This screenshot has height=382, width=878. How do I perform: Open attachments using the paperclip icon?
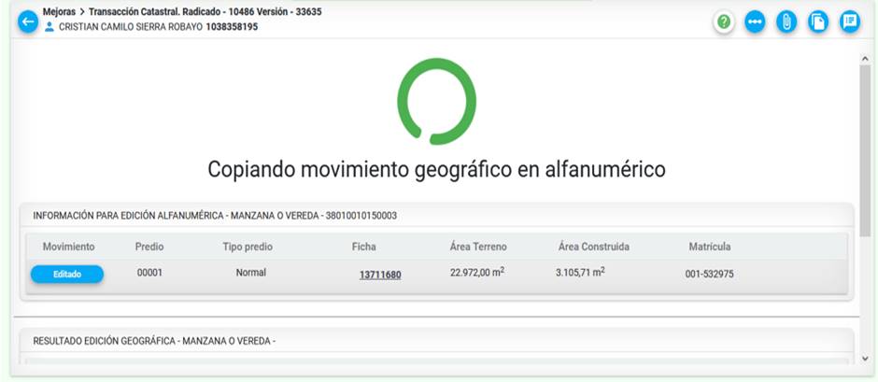[786, 21]
